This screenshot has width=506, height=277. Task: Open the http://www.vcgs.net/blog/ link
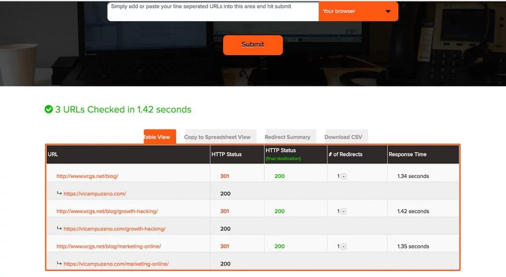pyautogui.click(x=87, y=176)
